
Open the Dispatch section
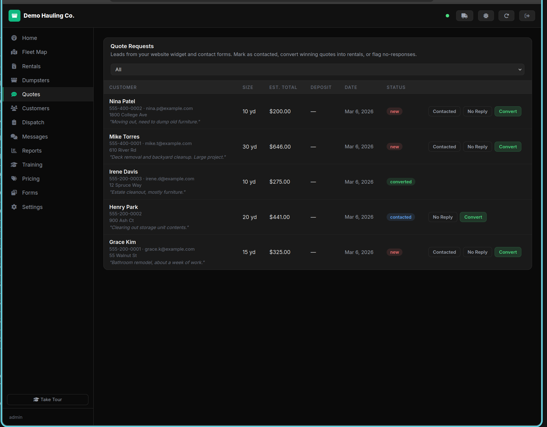[33, 122]
